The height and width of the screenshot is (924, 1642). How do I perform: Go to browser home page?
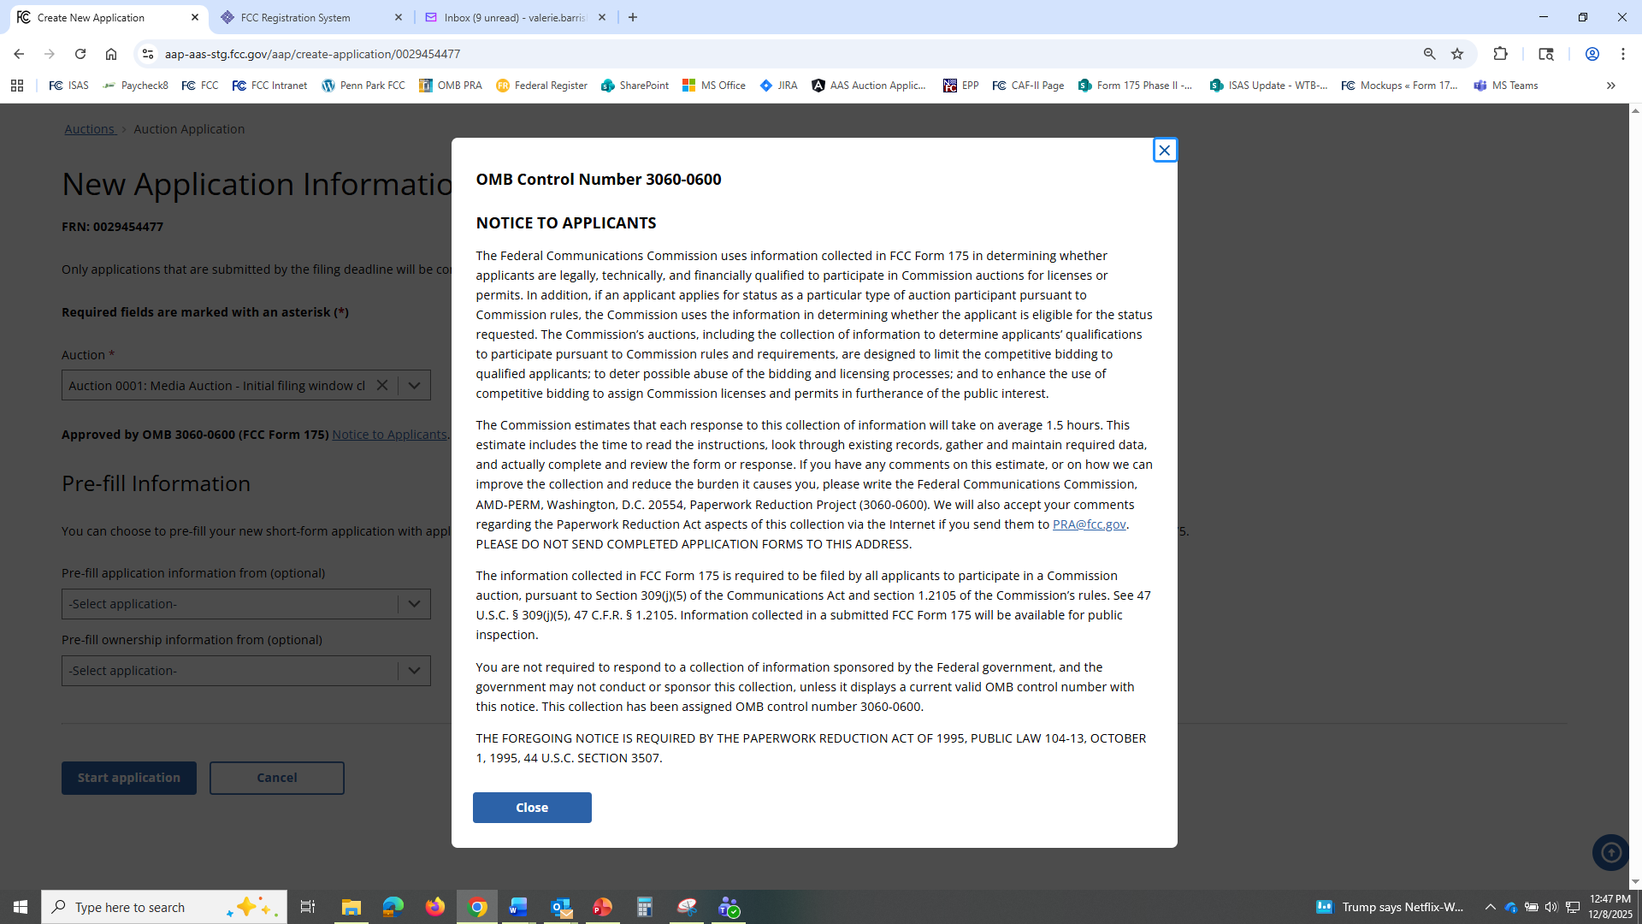(x=111, y=54)
